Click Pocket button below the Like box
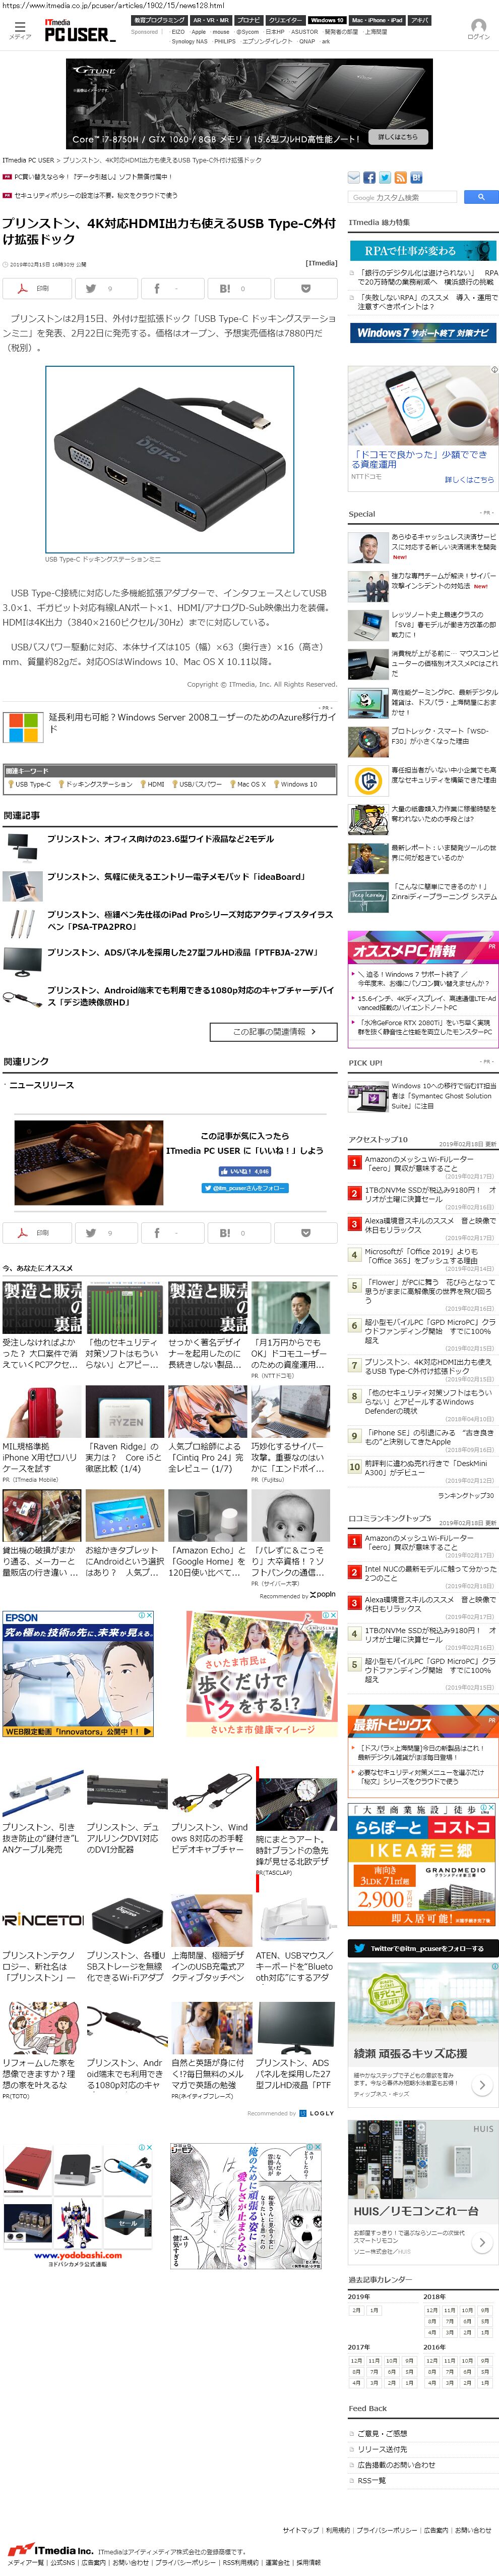Screen dimensions: 499x2576 [305, 1233]
